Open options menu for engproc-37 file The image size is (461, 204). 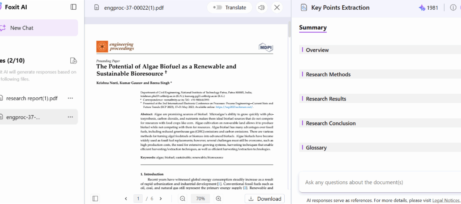(x=70, y=117)
